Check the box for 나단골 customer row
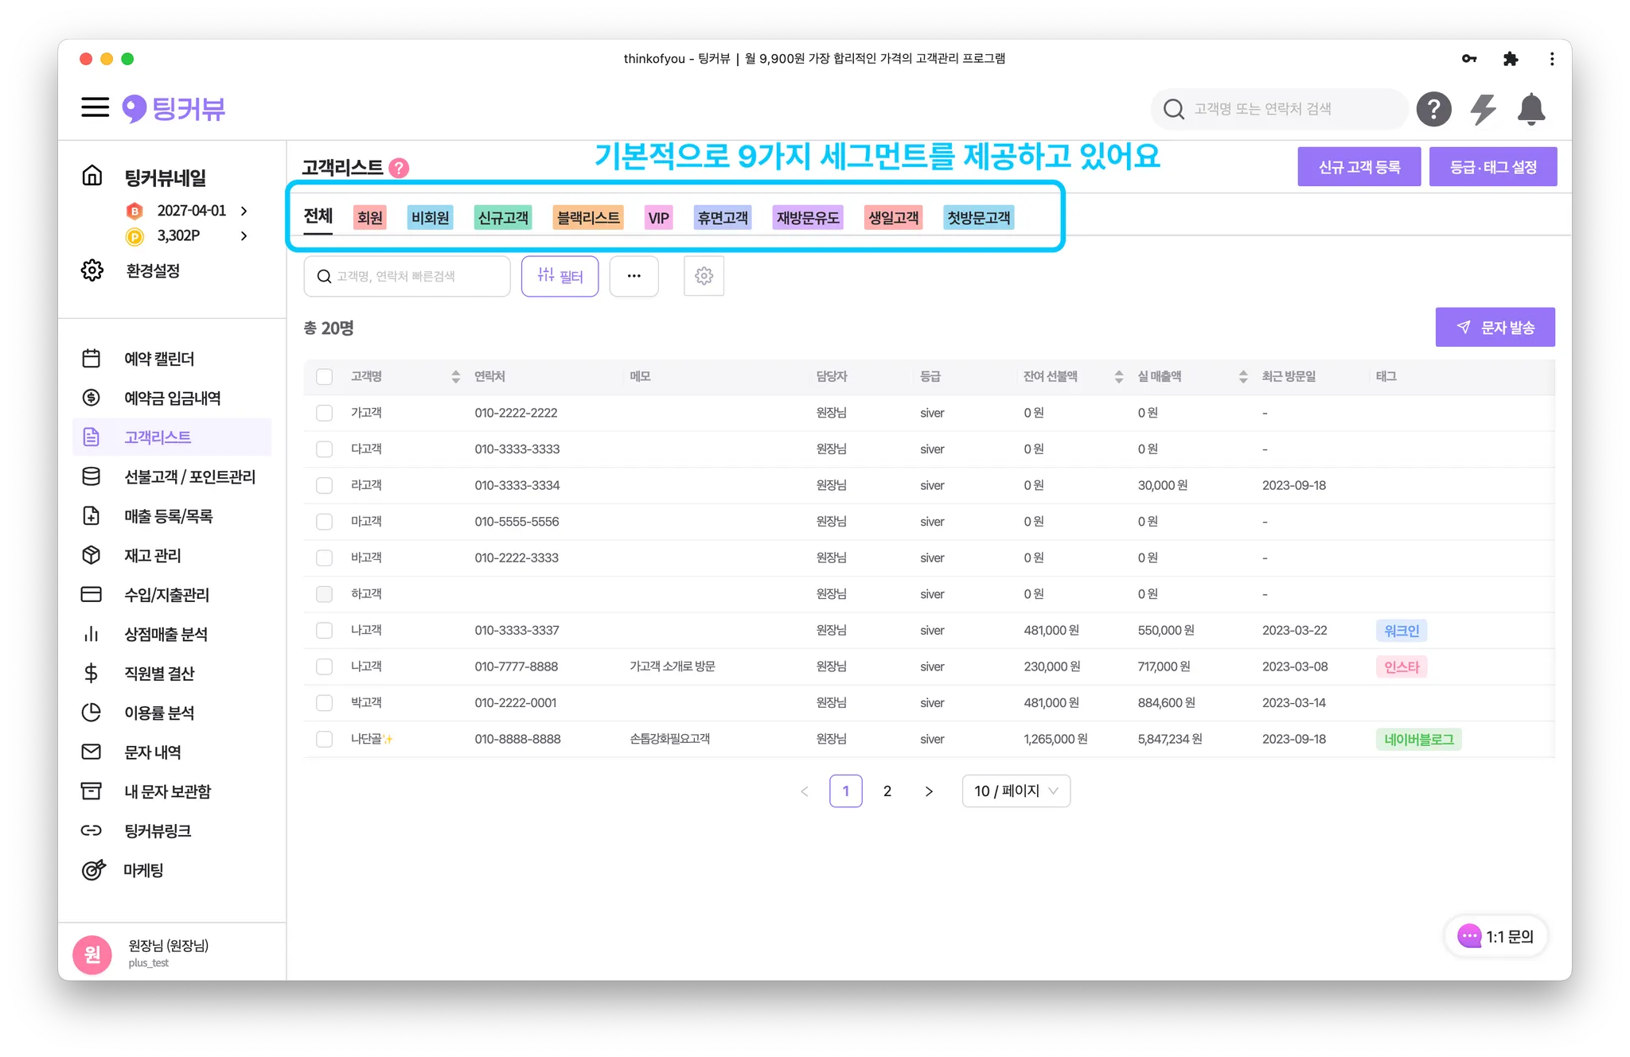This screenshot has height=1057, width=1630. click(x=324, y=739)
